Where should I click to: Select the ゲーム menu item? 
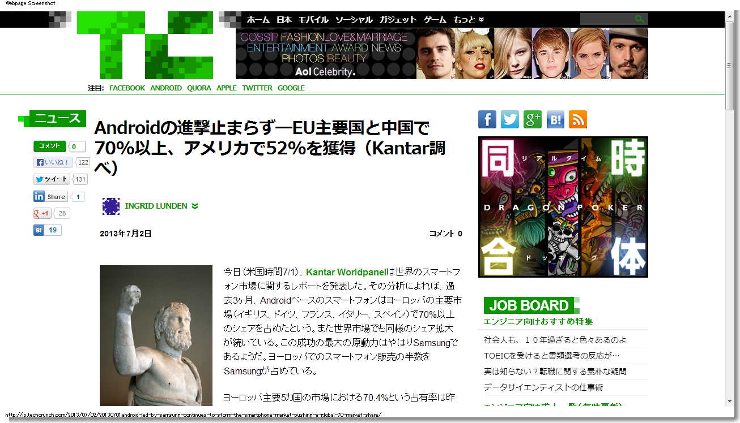point(435,19)
